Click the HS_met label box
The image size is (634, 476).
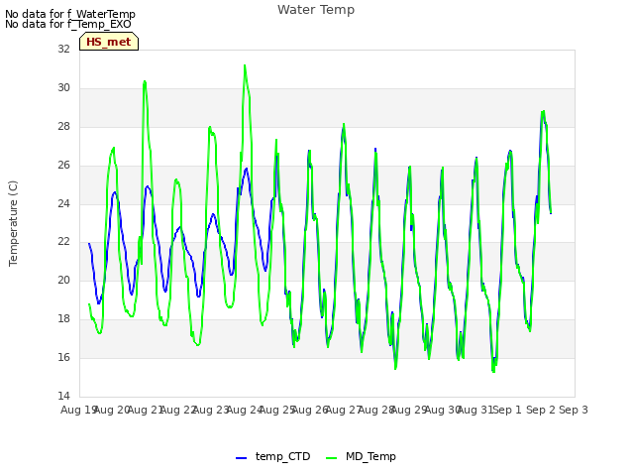click(x=109, y=42)
